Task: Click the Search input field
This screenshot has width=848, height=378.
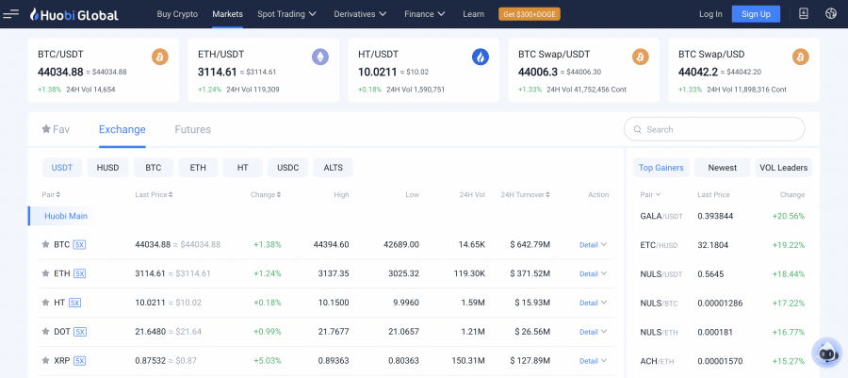Action: tap(714, 129)
